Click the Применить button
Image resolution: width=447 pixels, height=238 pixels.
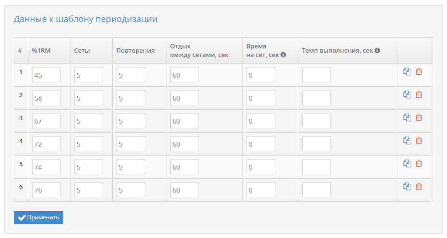(x=38, y=217)
